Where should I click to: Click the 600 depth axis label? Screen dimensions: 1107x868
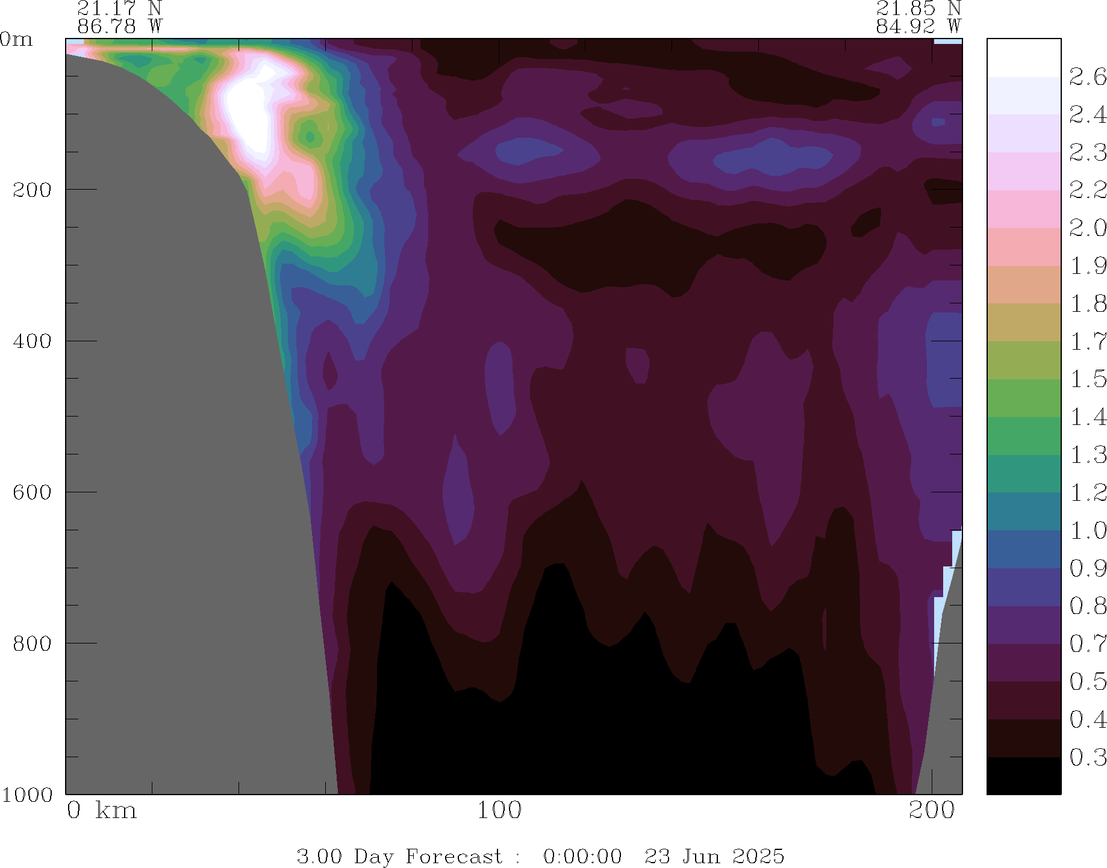tap(33, 492)
